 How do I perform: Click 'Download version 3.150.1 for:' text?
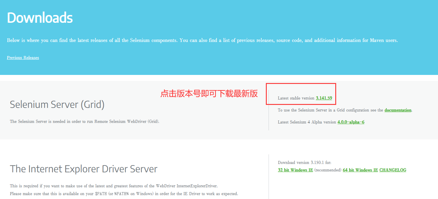(305, 162)
